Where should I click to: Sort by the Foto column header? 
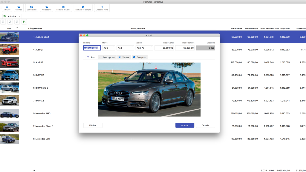coord(9,28)
